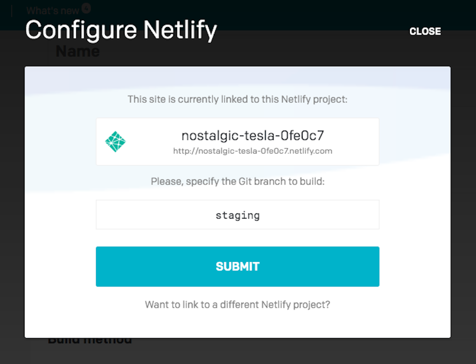Click the vertical divider left of What's new

click(x=12, y=11)
